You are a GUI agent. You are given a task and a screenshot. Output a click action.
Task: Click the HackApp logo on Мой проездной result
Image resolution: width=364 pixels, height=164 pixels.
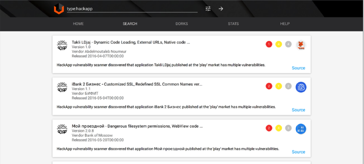[x=62, y=129]
